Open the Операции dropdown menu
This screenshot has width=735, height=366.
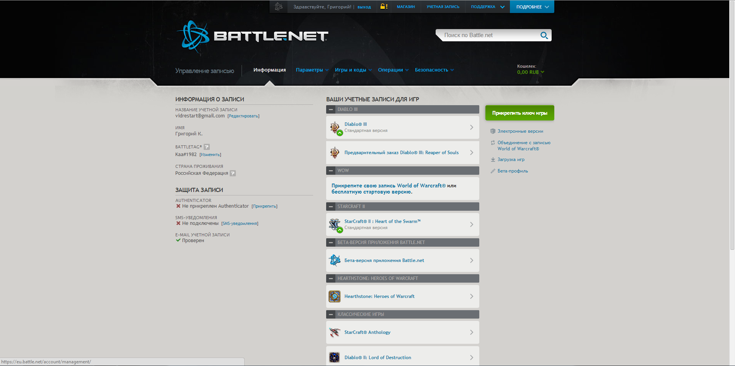393,70
